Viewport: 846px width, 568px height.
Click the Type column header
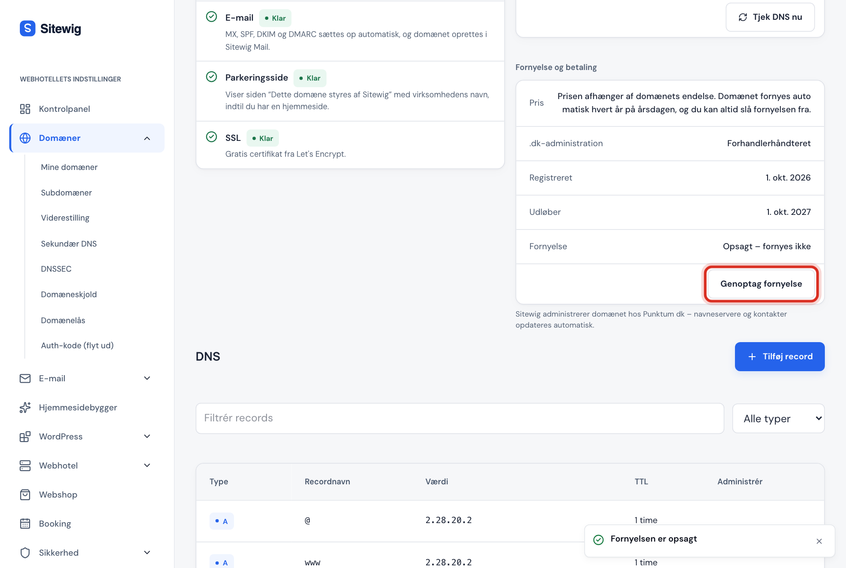pos(219,482)
